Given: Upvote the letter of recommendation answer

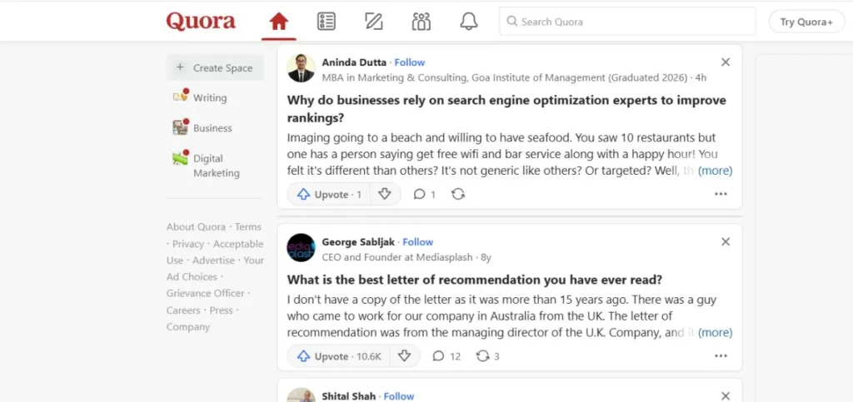Looking at the screenshot, I should coord(334,356).
